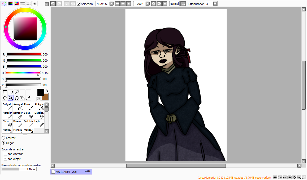Image resolution: width=307 pixels, height=180 pixels.
Task: Click the Pixels de detección slider field
Action: pyautogui.click(x=19, y=169)
